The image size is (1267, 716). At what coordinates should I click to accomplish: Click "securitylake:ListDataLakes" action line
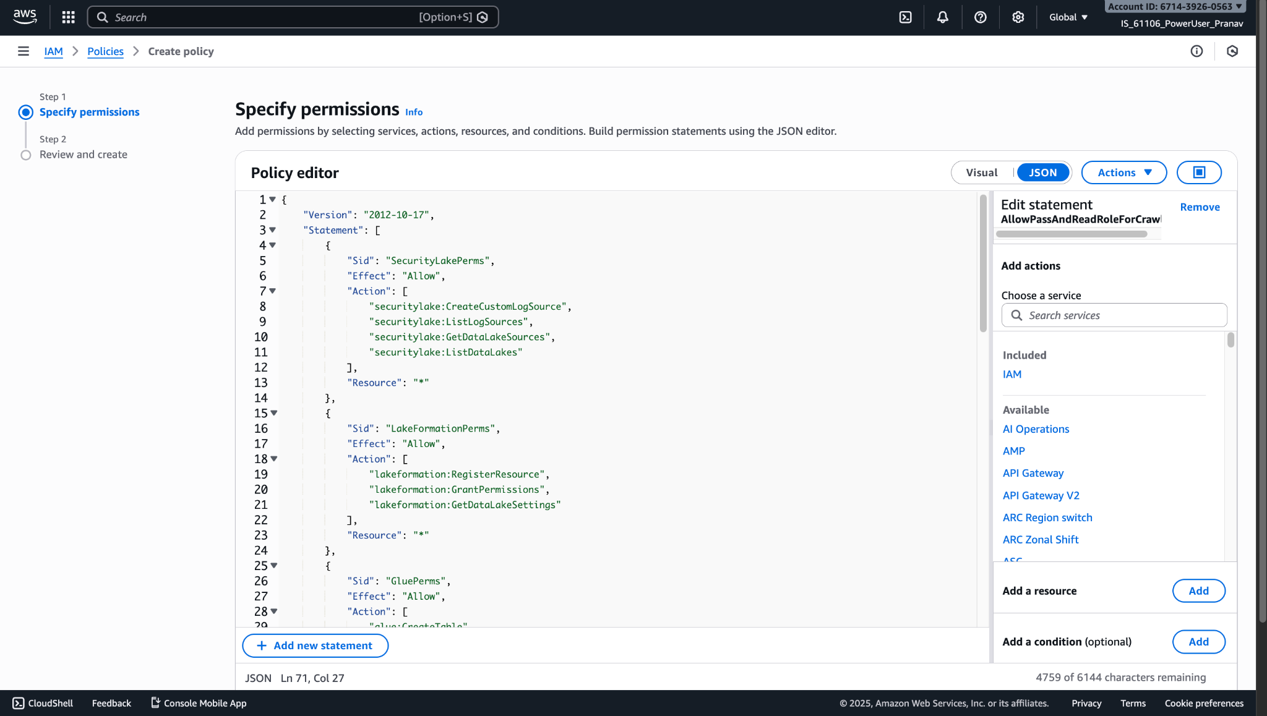445,352
